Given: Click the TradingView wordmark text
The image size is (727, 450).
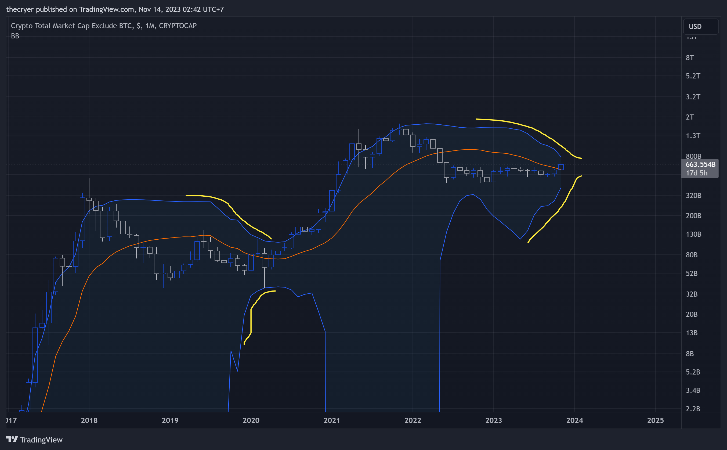Looking at the screenshot, I should [41, 440].
